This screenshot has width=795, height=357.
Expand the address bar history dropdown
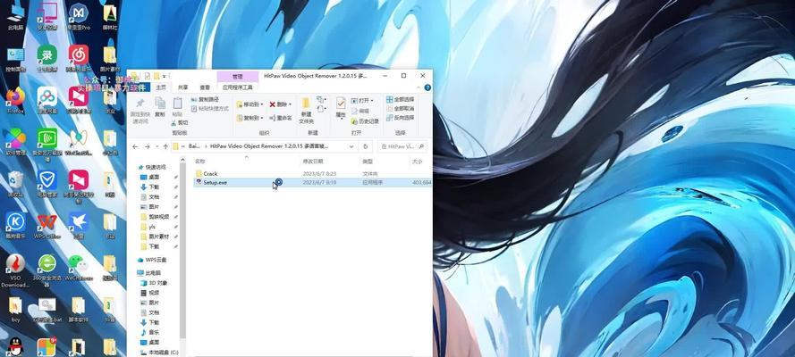tap(351, 146)
